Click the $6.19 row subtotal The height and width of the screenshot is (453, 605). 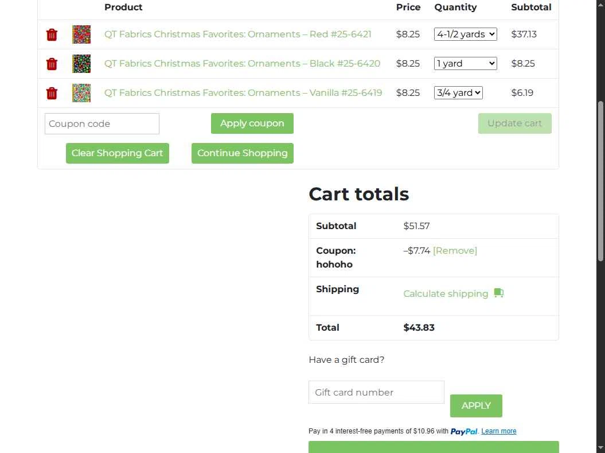pyautogui.click(x=522, y=92)
